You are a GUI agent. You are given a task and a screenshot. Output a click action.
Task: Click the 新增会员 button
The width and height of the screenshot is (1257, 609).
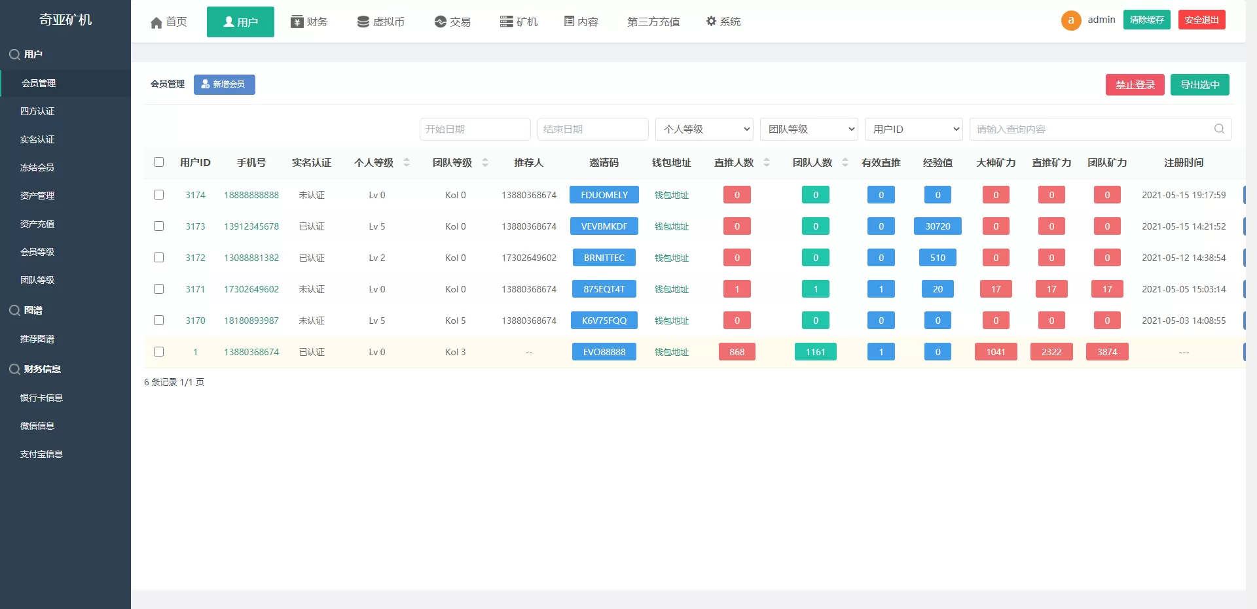[224, 84]
